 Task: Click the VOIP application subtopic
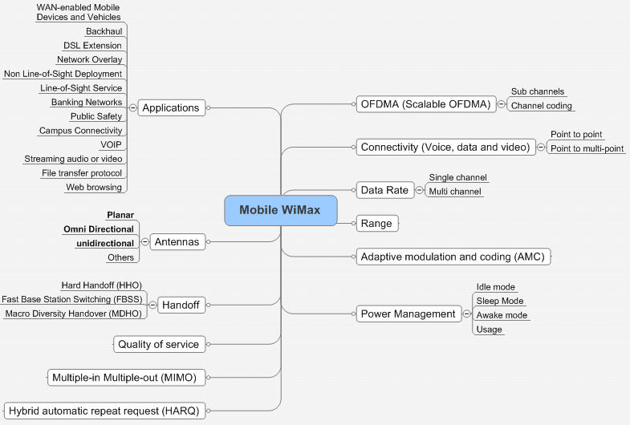112,145
